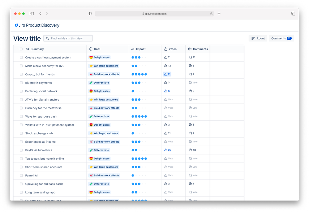Click thumbs-up icon for Bluetooth payments
The image size is (309, 212).
click(165, 83)
